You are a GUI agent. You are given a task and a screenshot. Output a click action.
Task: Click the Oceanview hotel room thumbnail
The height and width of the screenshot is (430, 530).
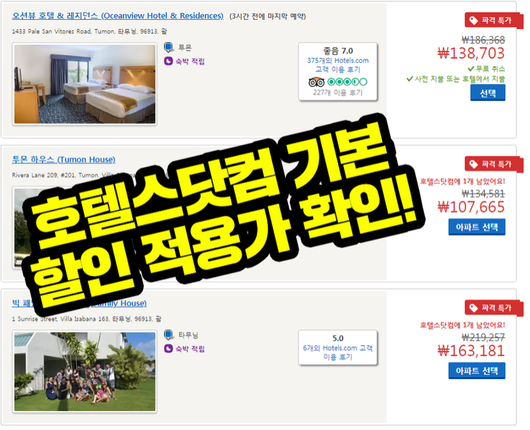coord(84,84)
